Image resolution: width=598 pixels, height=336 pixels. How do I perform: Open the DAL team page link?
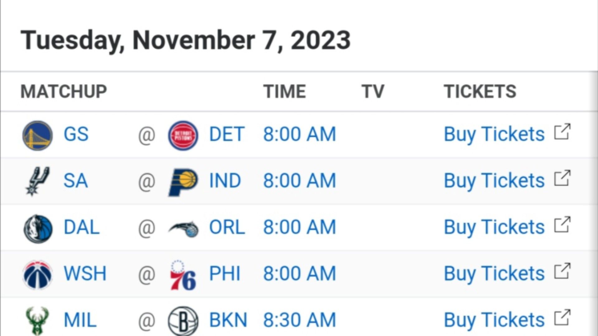pos(82,227)
